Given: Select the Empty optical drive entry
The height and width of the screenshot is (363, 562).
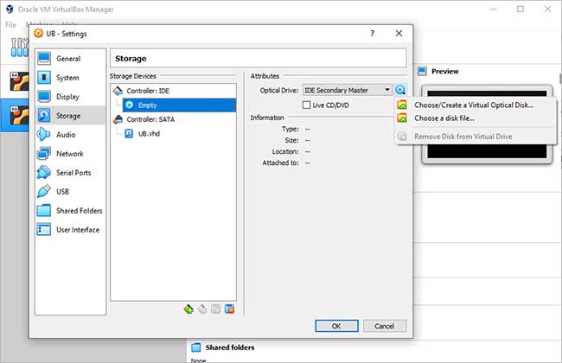Looking at the screenshot, I should [x=179, y=105].
